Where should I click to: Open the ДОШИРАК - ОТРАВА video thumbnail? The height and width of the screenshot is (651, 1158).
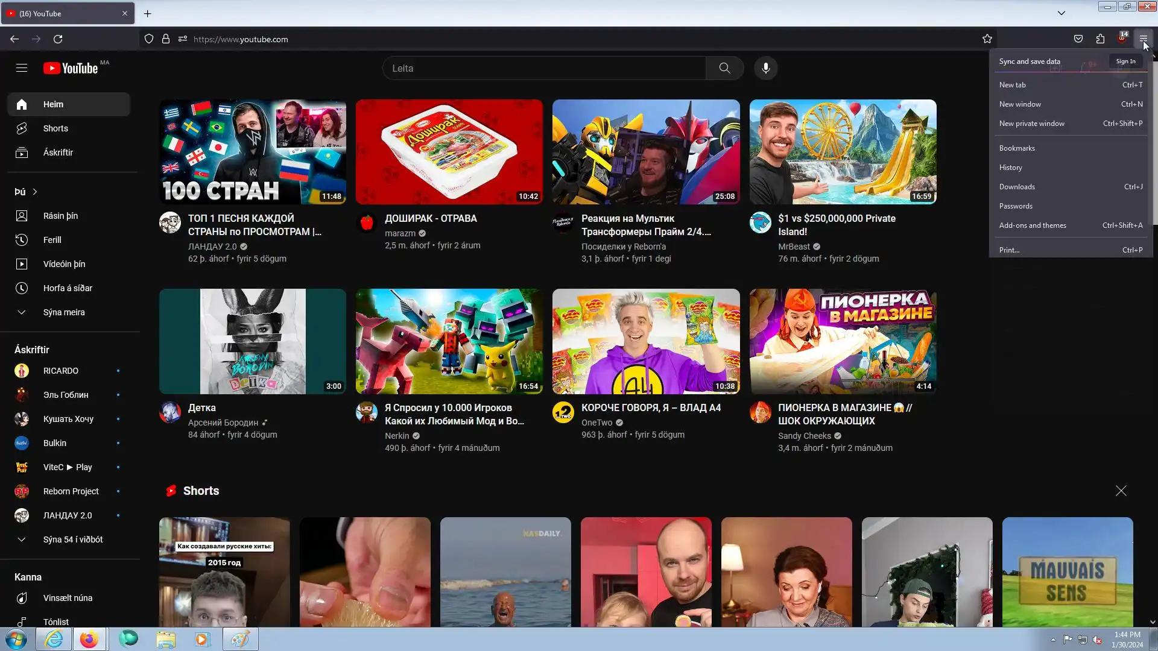[x=449, y=152]
